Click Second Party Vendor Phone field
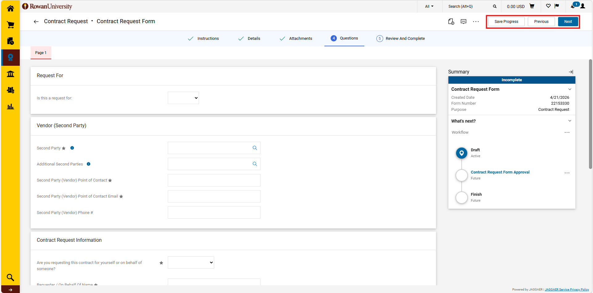 [x=214, y=212]
